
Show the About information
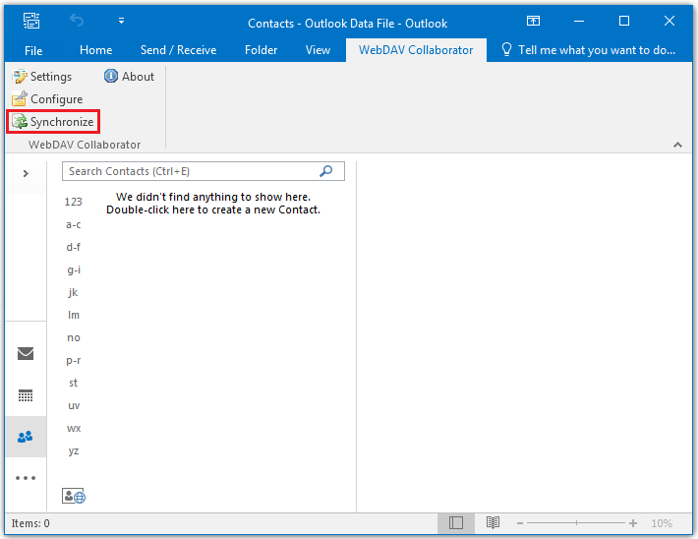click(129, 77)
